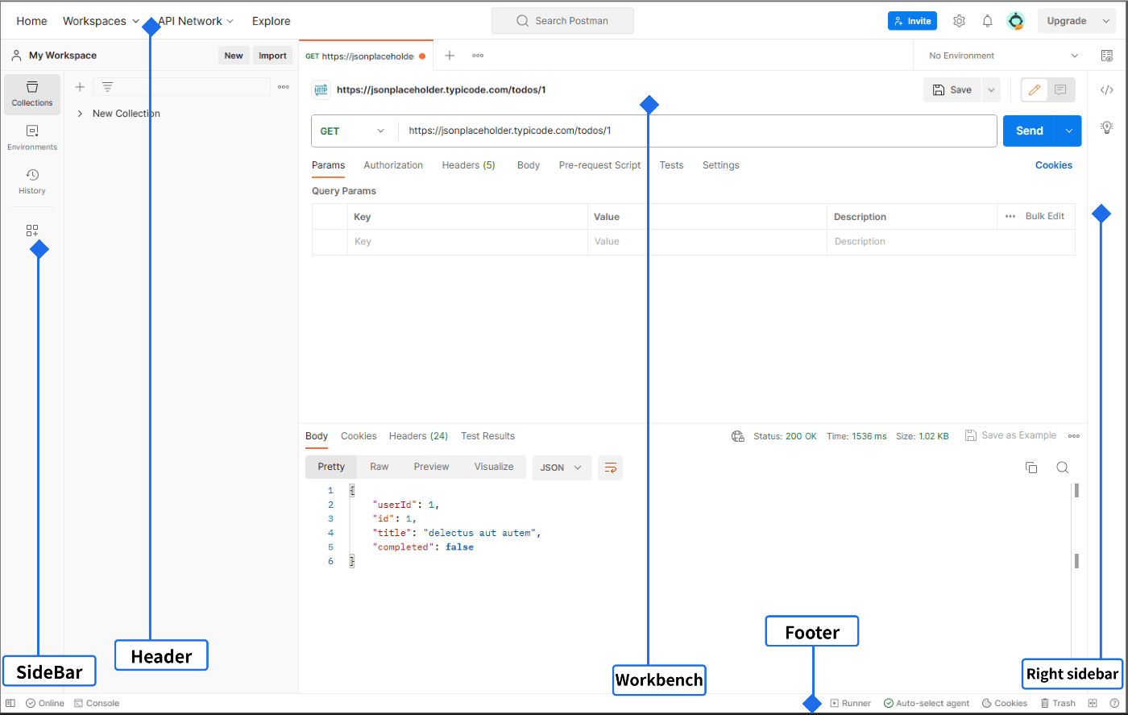Click the plus icon to open new tab
The width and height of the screenshot is (1128, 715).
pos(450,56)
